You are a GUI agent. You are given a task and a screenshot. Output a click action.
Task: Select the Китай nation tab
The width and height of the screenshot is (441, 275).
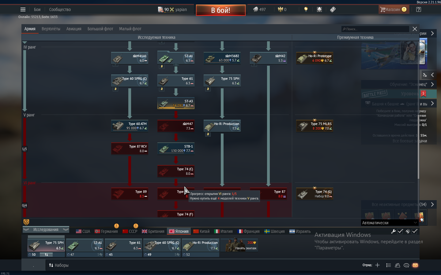(x=201, y=231)
